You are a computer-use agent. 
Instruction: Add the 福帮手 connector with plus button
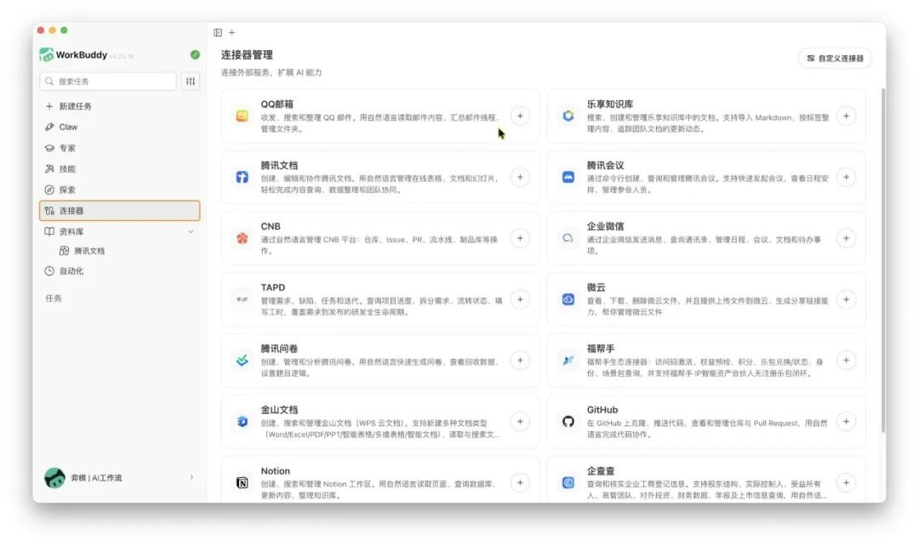(846, 361)
